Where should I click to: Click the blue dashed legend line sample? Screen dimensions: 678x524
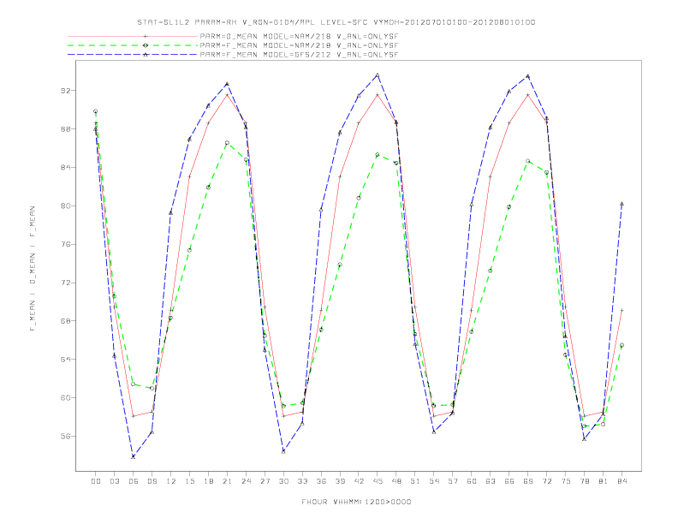click(133, 55)
